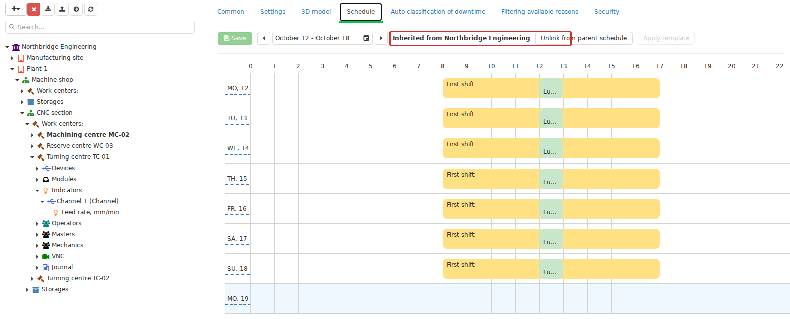Collapse the Plant 1 node
This screenshot has width=790, height=319.
[x=12, y=69]
